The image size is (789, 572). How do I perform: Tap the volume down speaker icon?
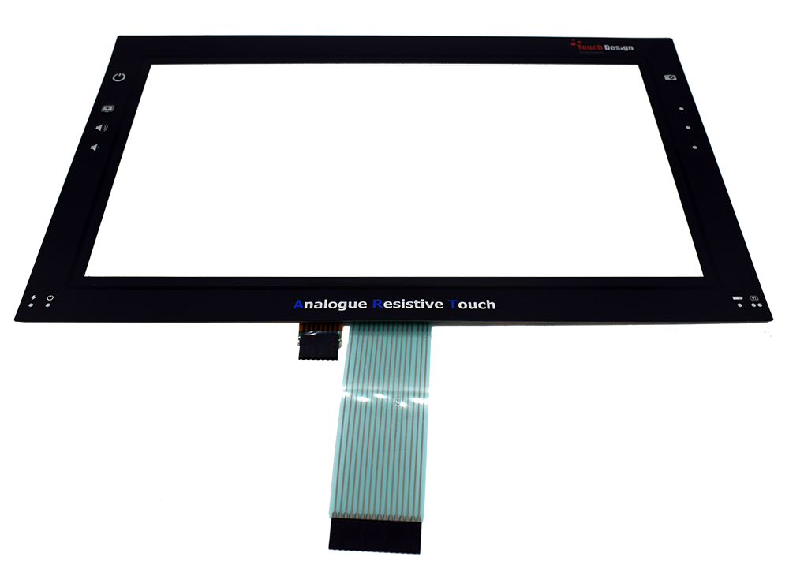point(94,148)
